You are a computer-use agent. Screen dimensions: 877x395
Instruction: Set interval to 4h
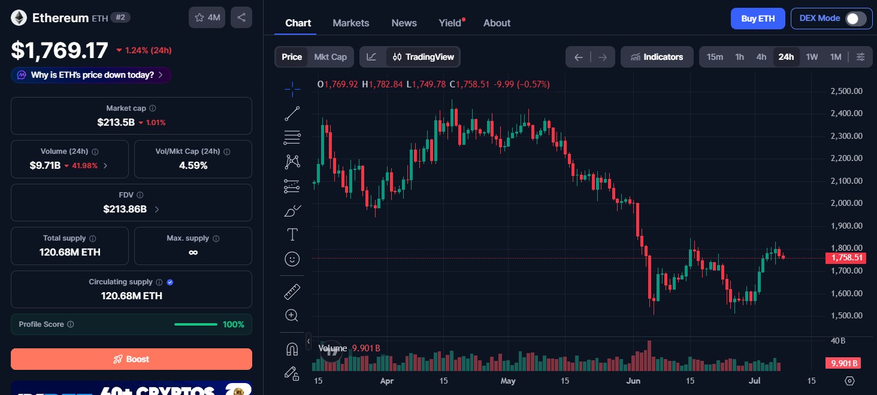(761, 57)
